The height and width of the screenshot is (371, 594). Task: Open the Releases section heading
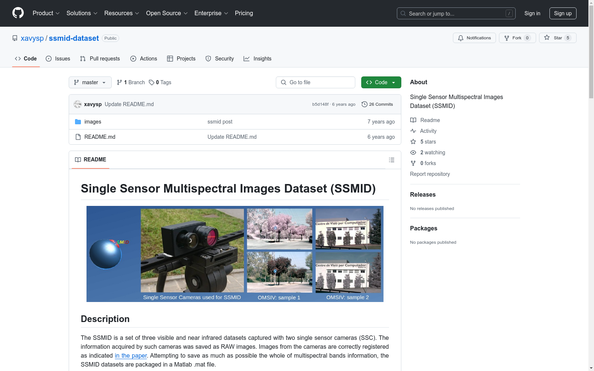(x=423, y=195)
